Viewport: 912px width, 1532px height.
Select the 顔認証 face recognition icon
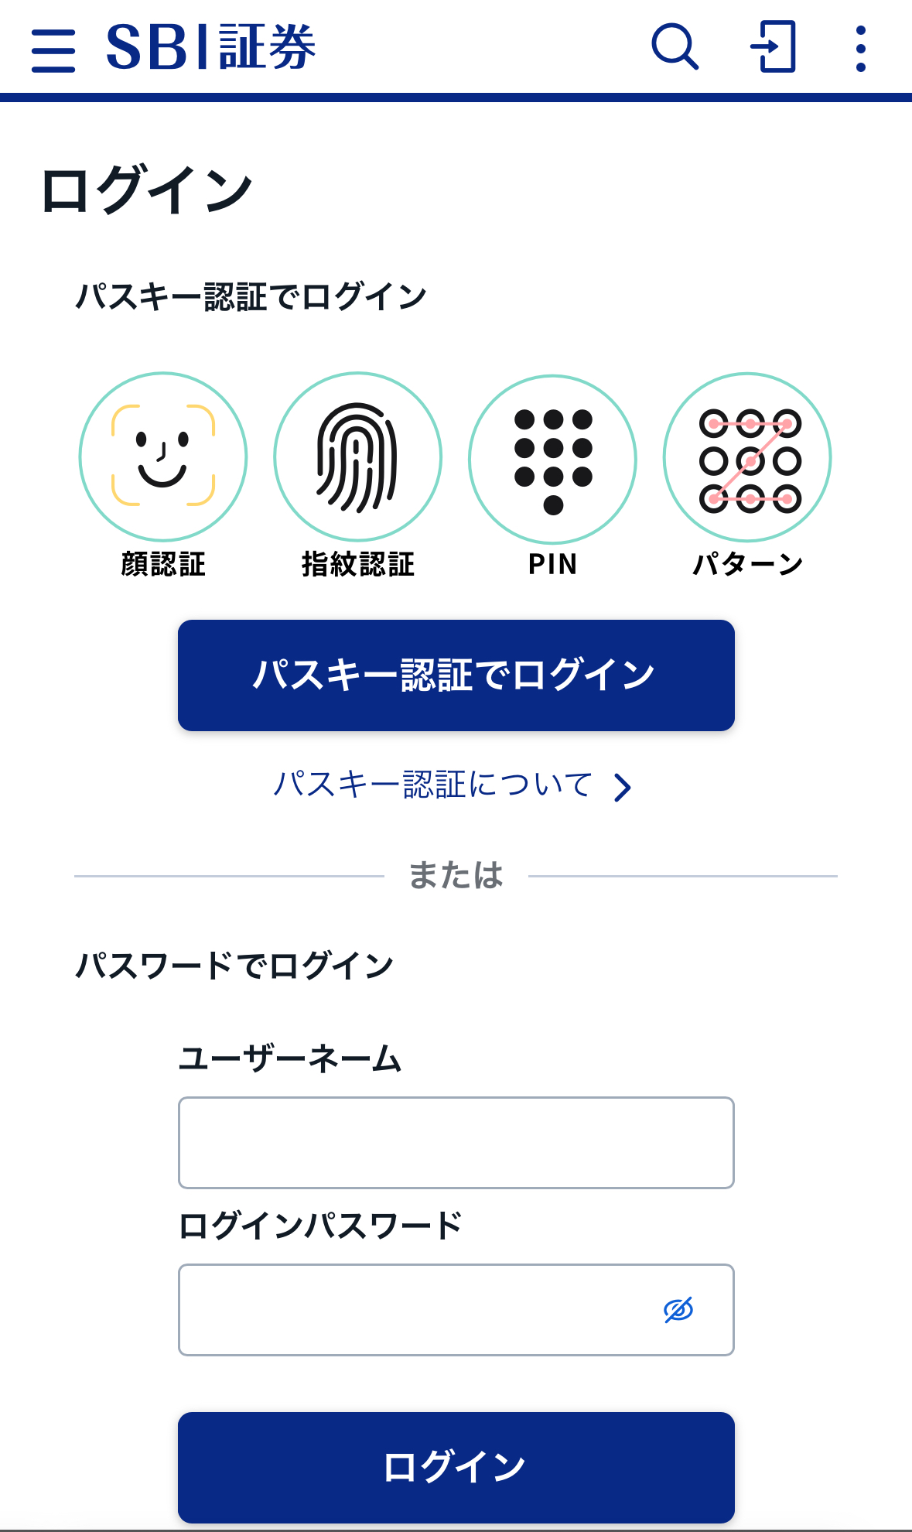[x=163, y=457]
